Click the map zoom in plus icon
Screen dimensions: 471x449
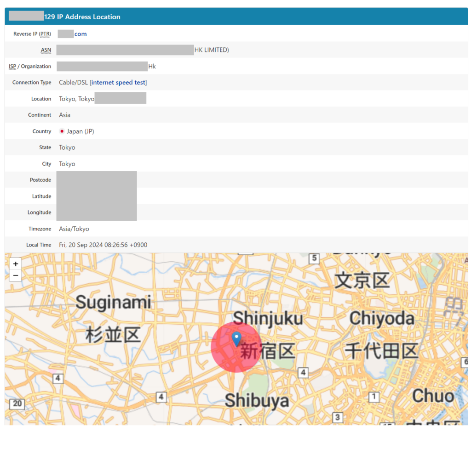(15, 264)
